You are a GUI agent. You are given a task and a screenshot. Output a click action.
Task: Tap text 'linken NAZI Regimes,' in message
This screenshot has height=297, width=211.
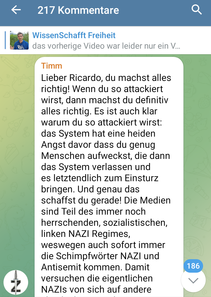86,234
